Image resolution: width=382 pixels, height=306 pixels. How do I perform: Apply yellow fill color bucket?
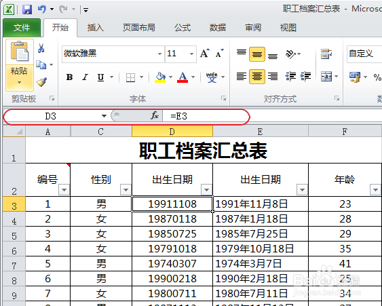point(160,77)
